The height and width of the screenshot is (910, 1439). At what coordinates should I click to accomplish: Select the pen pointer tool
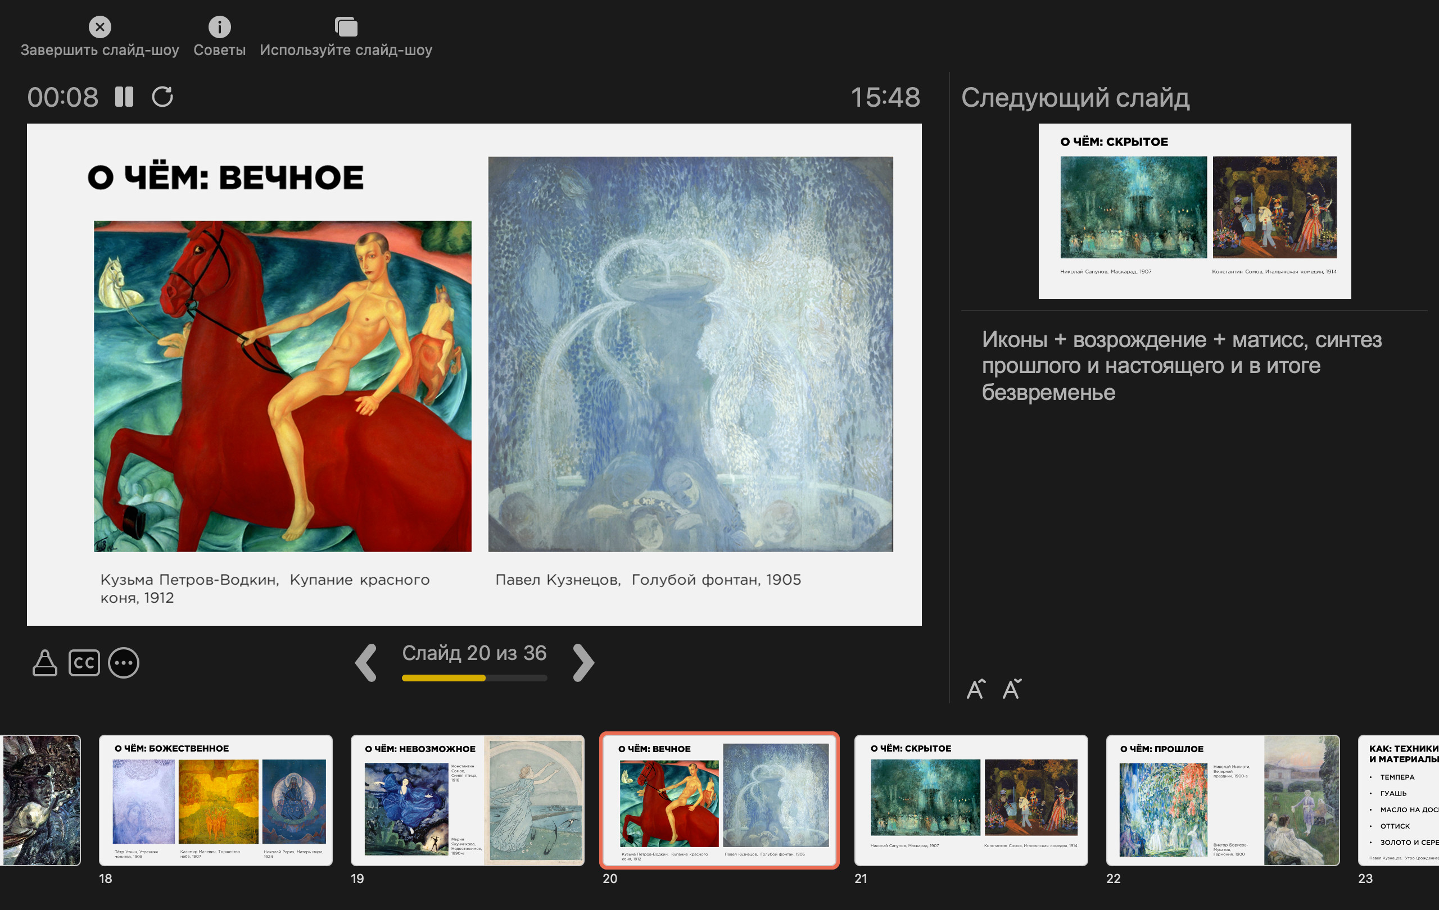tap(45, 663)
